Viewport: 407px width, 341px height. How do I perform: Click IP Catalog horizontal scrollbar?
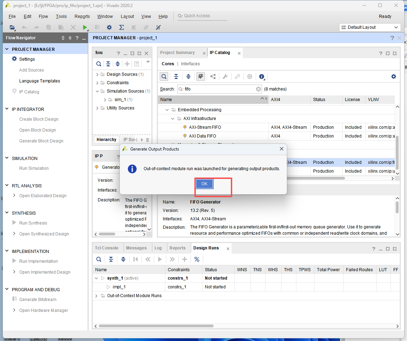(x=316, y=178)
